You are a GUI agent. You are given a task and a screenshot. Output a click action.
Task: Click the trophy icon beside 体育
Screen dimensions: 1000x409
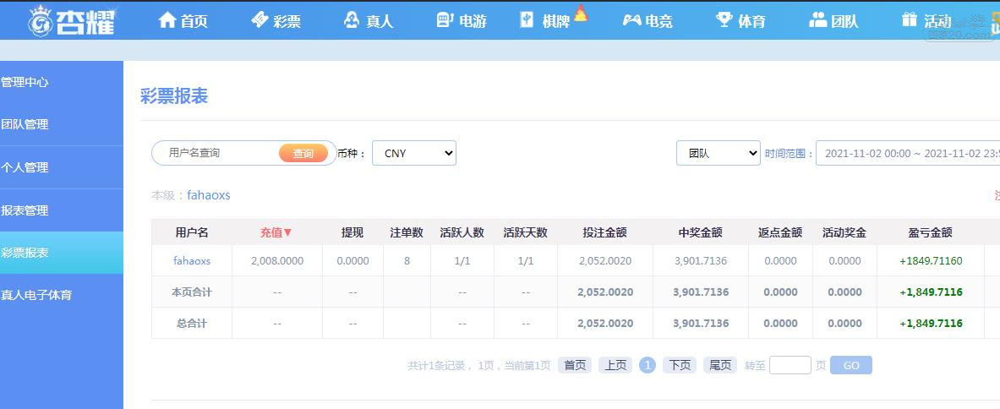click(x=724, y=20)
